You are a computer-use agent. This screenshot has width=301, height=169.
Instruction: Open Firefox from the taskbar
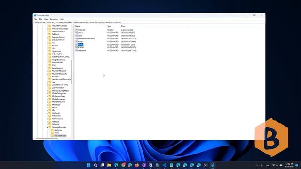(x=137, y=165)
